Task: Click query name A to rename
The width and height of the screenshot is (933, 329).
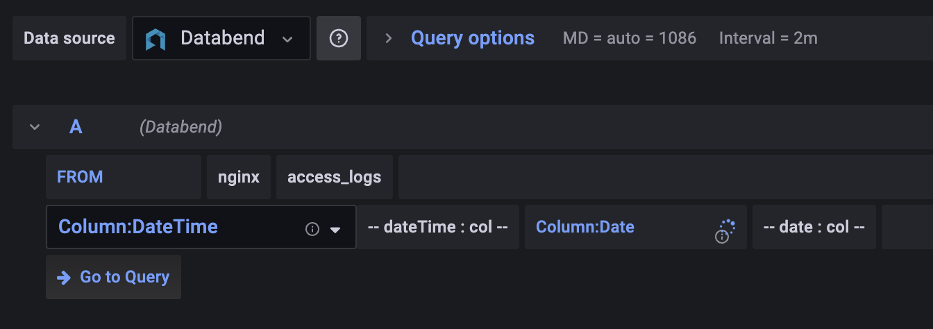Action: 76,127
